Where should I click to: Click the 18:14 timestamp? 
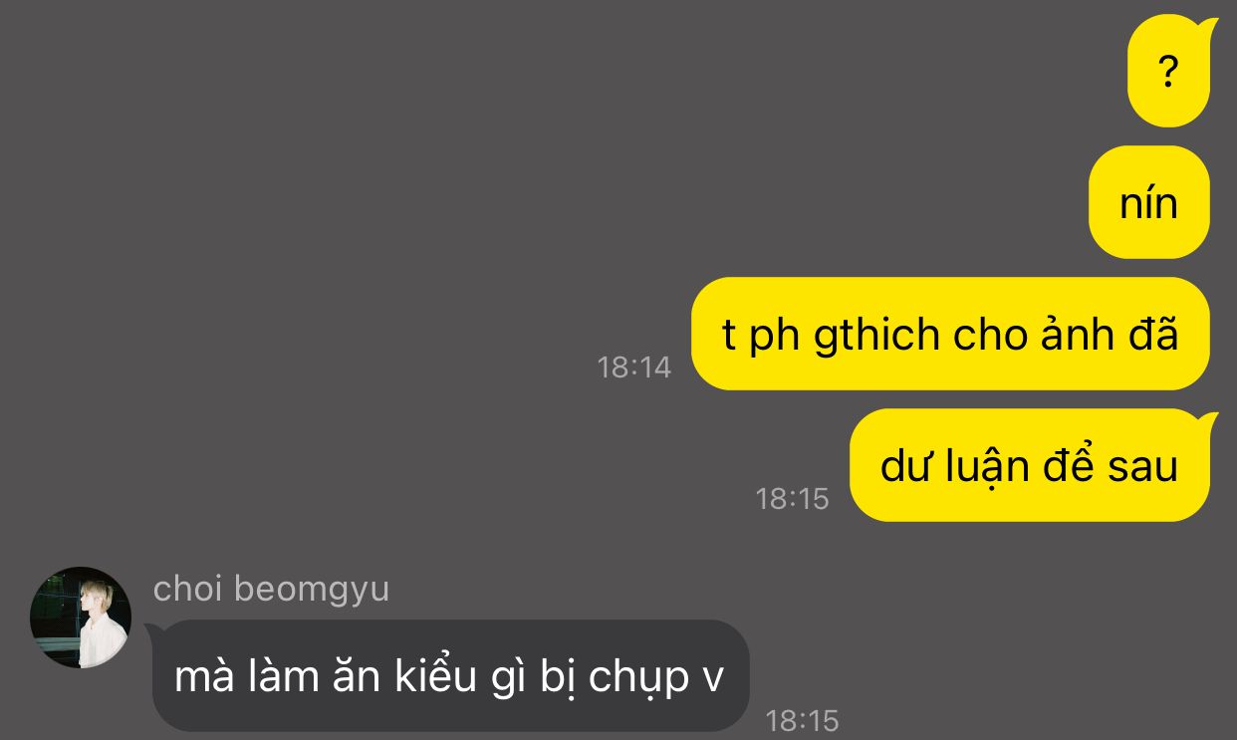(634, 368)
